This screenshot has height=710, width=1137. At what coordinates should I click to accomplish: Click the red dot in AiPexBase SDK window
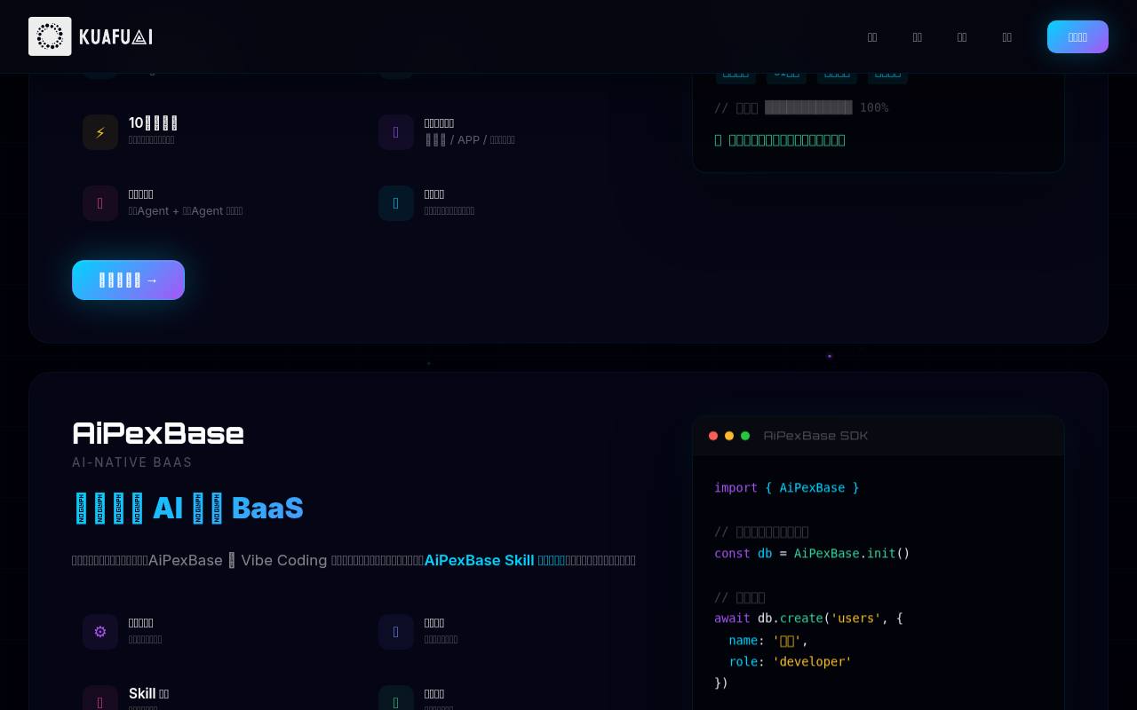(x=713, y=436)
